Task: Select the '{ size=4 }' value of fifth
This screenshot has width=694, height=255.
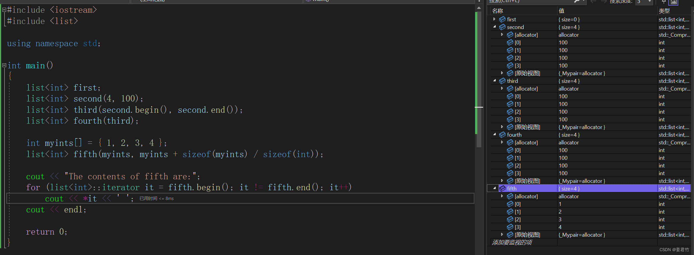Action: pyautogui.click(x=569, y=188)
